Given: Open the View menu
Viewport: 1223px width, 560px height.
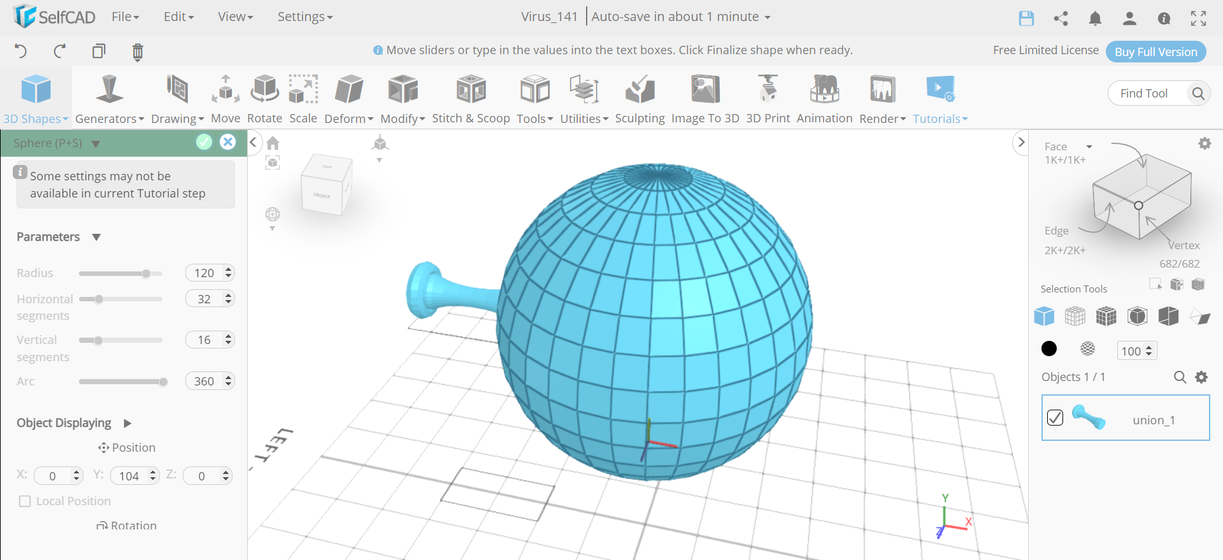Looking at the screenshot, I should click(236, 17).
